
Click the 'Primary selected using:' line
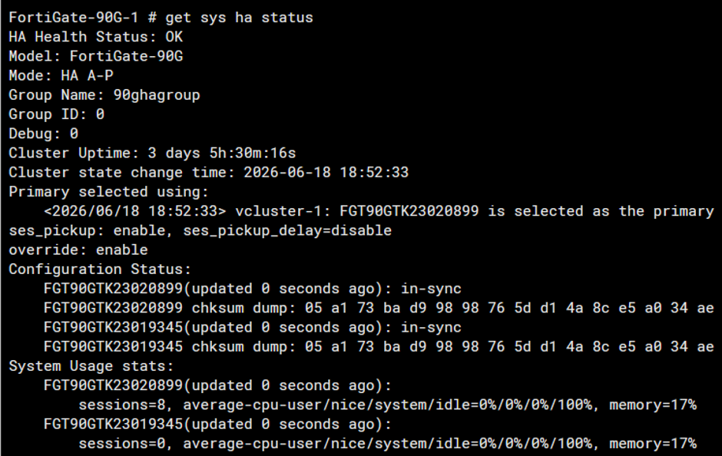[x=108, y=191]
